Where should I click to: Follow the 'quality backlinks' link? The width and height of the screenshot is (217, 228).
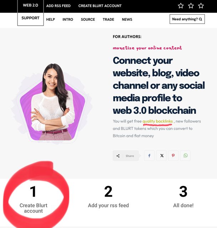coord(157,121)
